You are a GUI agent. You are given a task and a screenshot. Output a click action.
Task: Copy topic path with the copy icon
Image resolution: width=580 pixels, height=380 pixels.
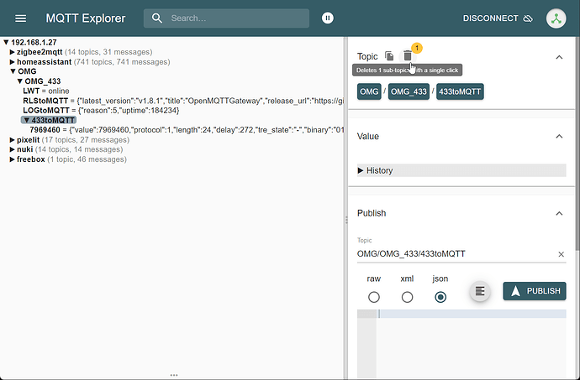click(389, 56)
